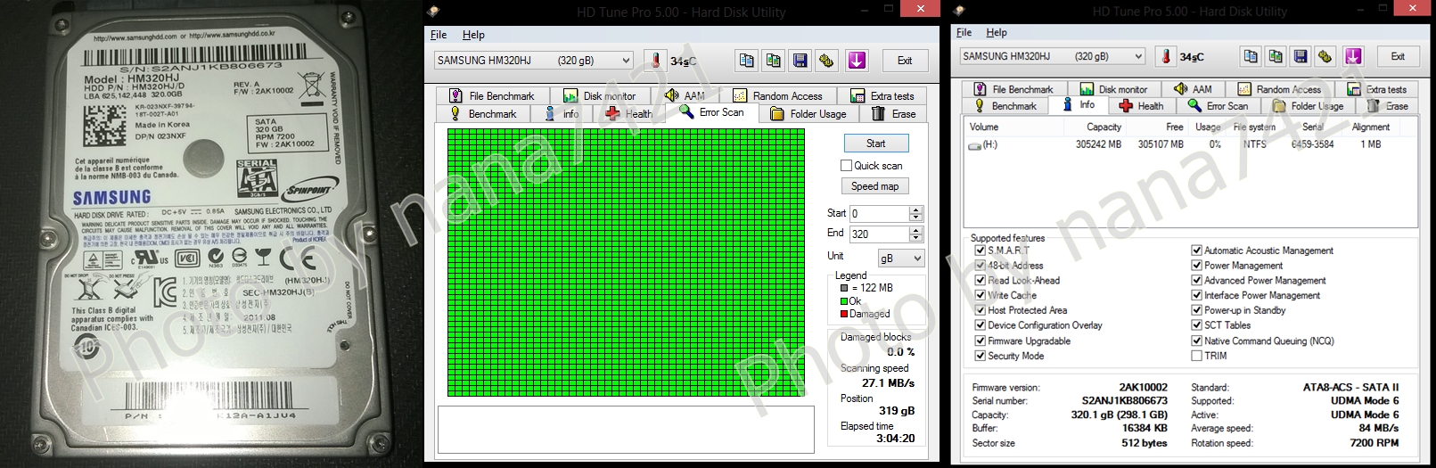Open Help menu in the Info window
The width and height of the screenshot is (1436, 468).
click(x=997, y=32)
